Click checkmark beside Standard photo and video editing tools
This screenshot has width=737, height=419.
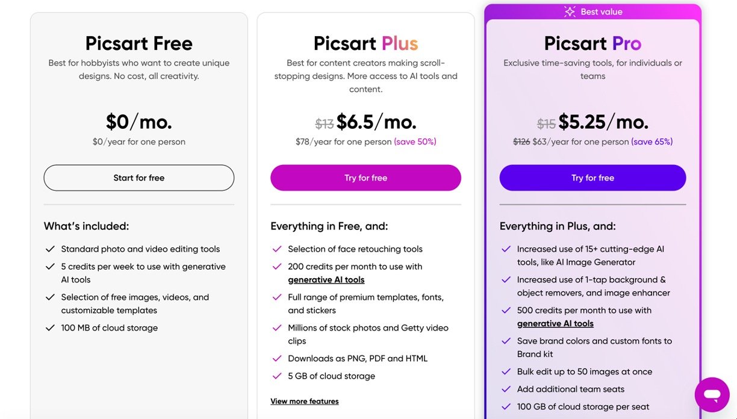coord(50,249)
